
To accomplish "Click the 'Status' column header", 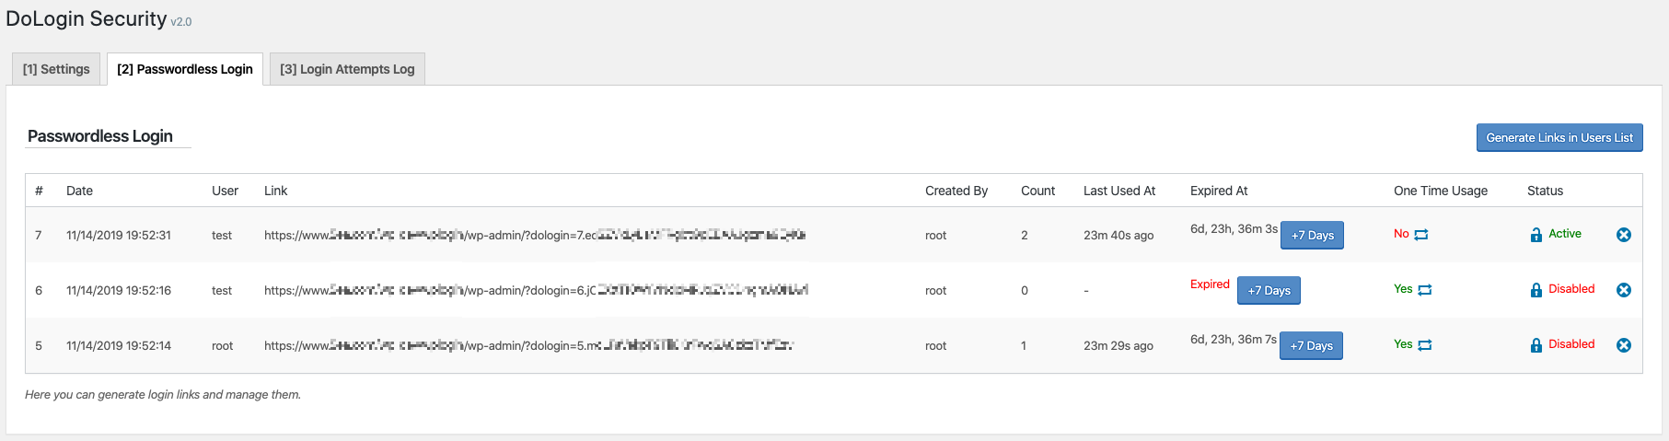I will (1545, 191).
